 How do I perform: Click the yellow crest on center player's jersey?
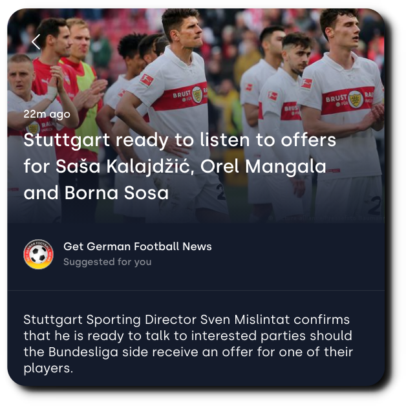click(197, 94)
